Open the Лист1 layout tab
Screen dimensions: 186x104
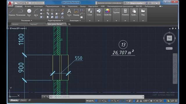click(23, 100)
